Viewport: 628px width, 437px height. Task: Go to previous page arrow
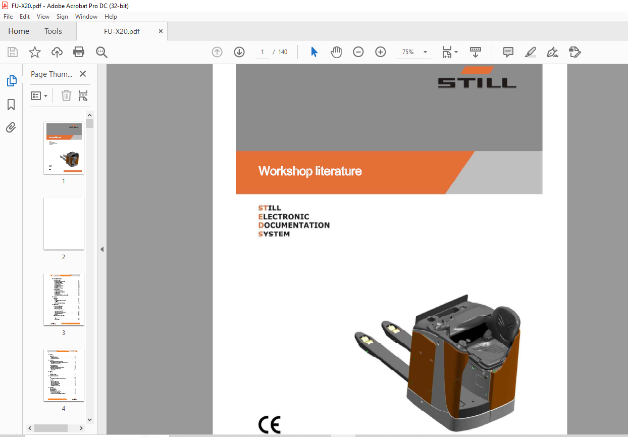tap(217, 52)
